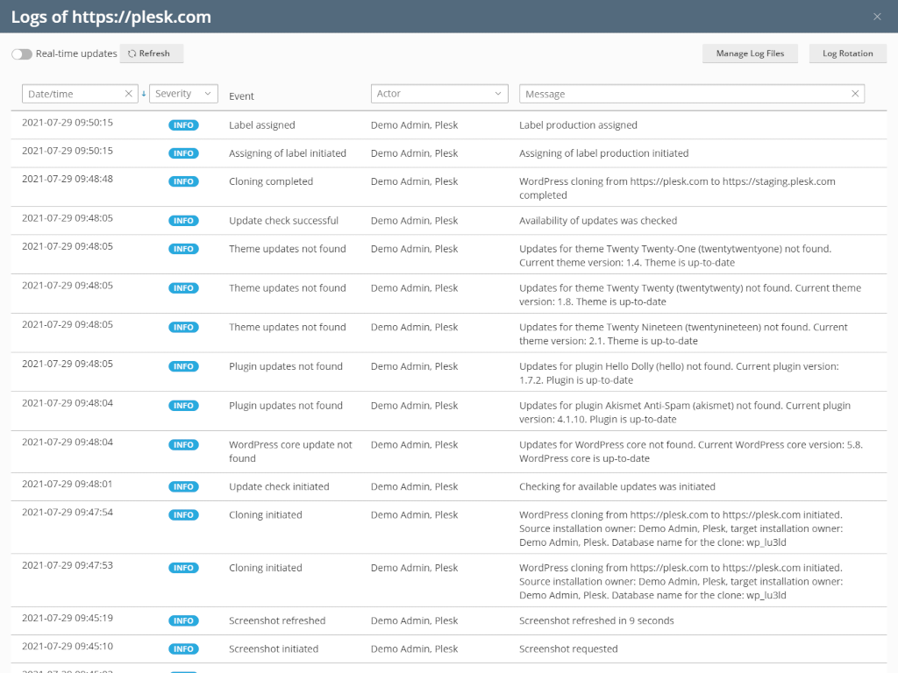
Task: Click inside the Message filter input field
Action: pyautogui.click(x=658, y=93)
